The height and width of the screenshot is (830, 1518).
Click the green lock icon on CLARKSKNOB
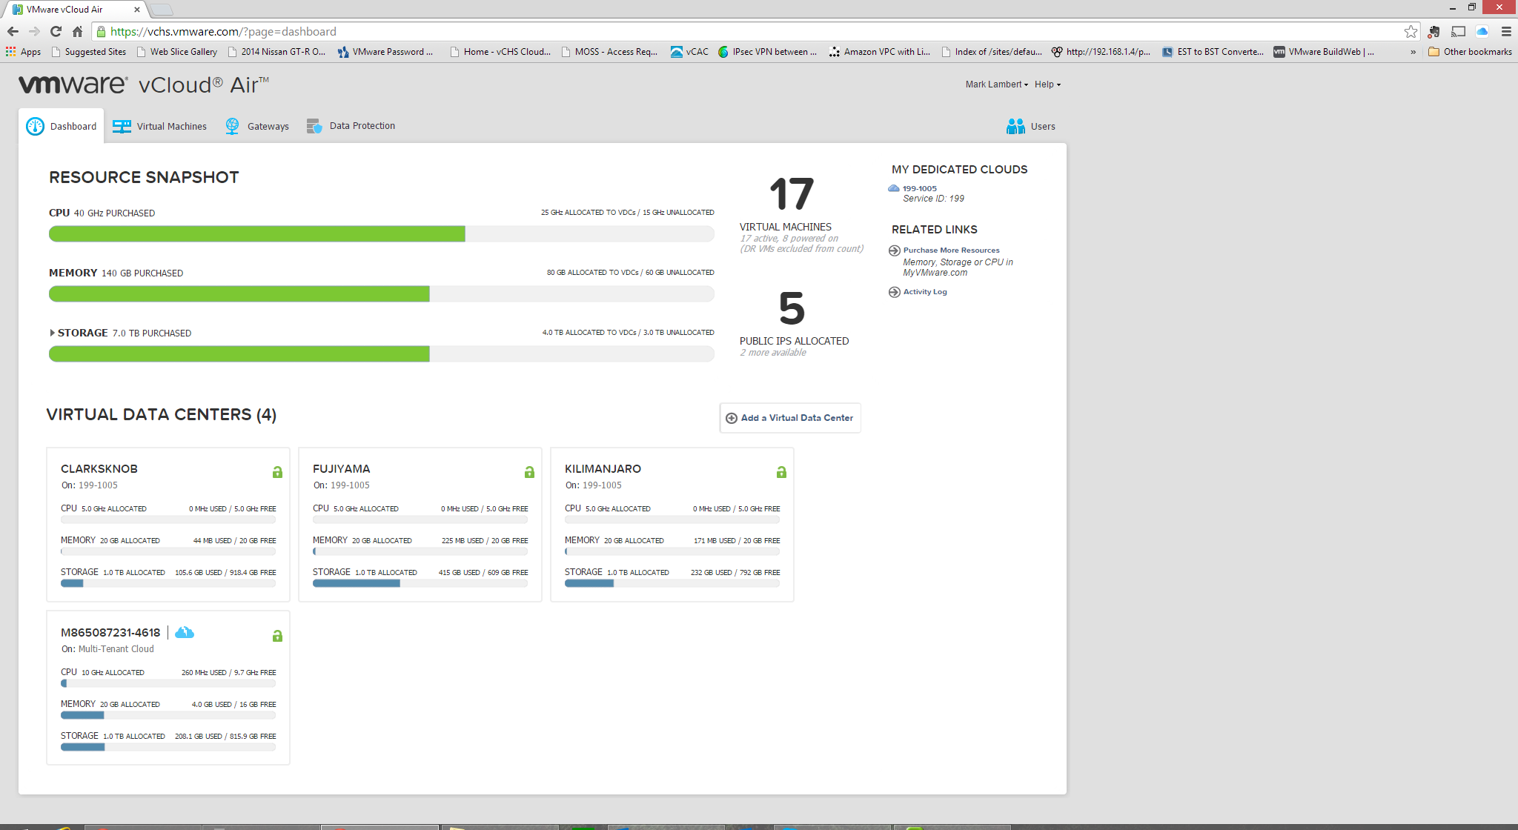coord(277,472)
